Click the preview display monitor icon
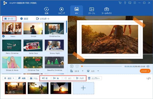Screen dimensions: 153x99 click(88, 71)
